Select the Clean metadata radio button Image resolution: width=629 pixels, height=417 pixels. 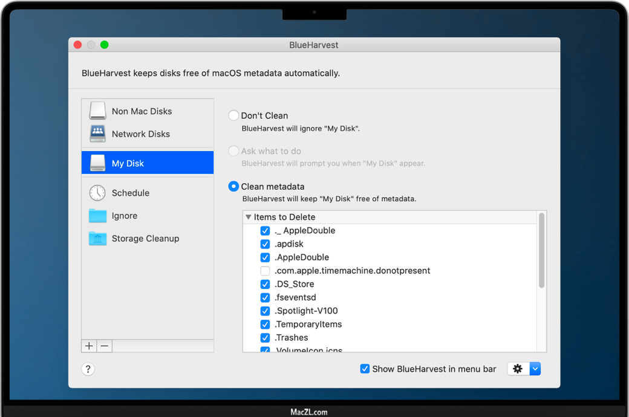pyautogui.click(x=233, y=187)
